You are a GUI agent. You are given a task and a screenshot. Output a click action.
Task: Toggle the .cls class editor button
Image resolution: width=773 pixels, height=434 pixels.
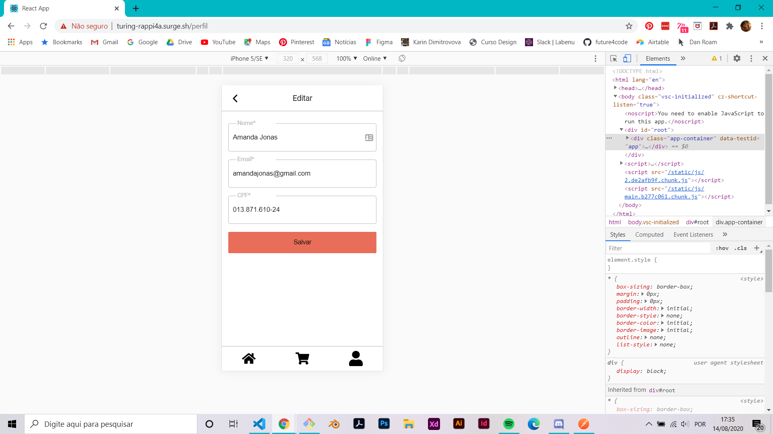click(x=740, y=248)
